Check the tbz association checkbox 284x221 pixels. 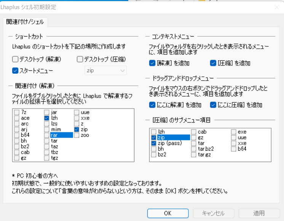tap(46, 152)
